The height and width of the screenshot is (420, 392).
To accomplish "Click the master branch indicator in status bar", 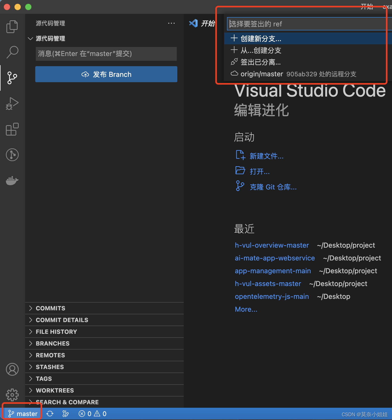I will tap(23, 414).
